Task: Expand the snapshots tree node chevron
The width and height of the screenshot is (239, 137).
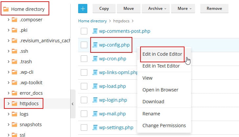Action: click(x=9, y=125)
